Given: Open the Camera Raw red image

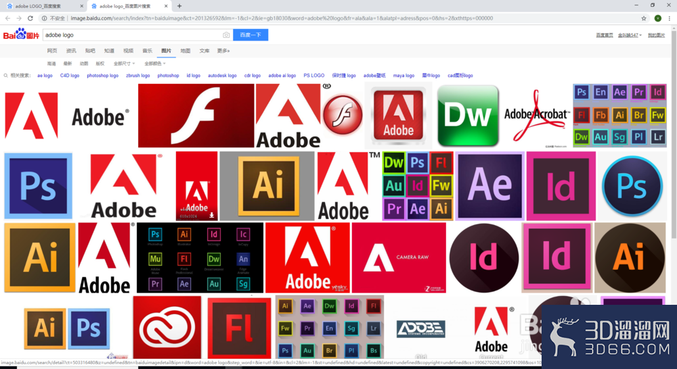Looking at the screenshot, I should tap(399, 257).
